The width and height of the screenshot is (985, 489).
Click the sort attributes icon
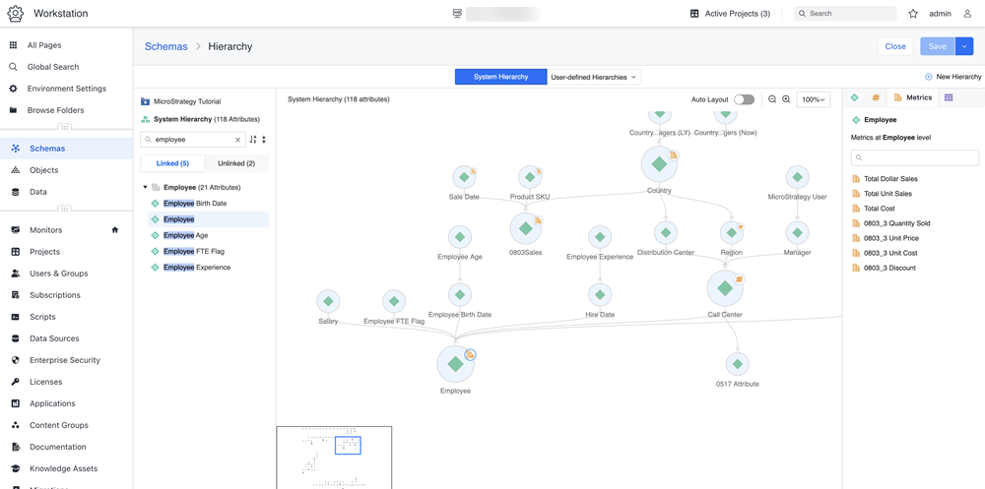pyautogui.click(x=253, y=140)
